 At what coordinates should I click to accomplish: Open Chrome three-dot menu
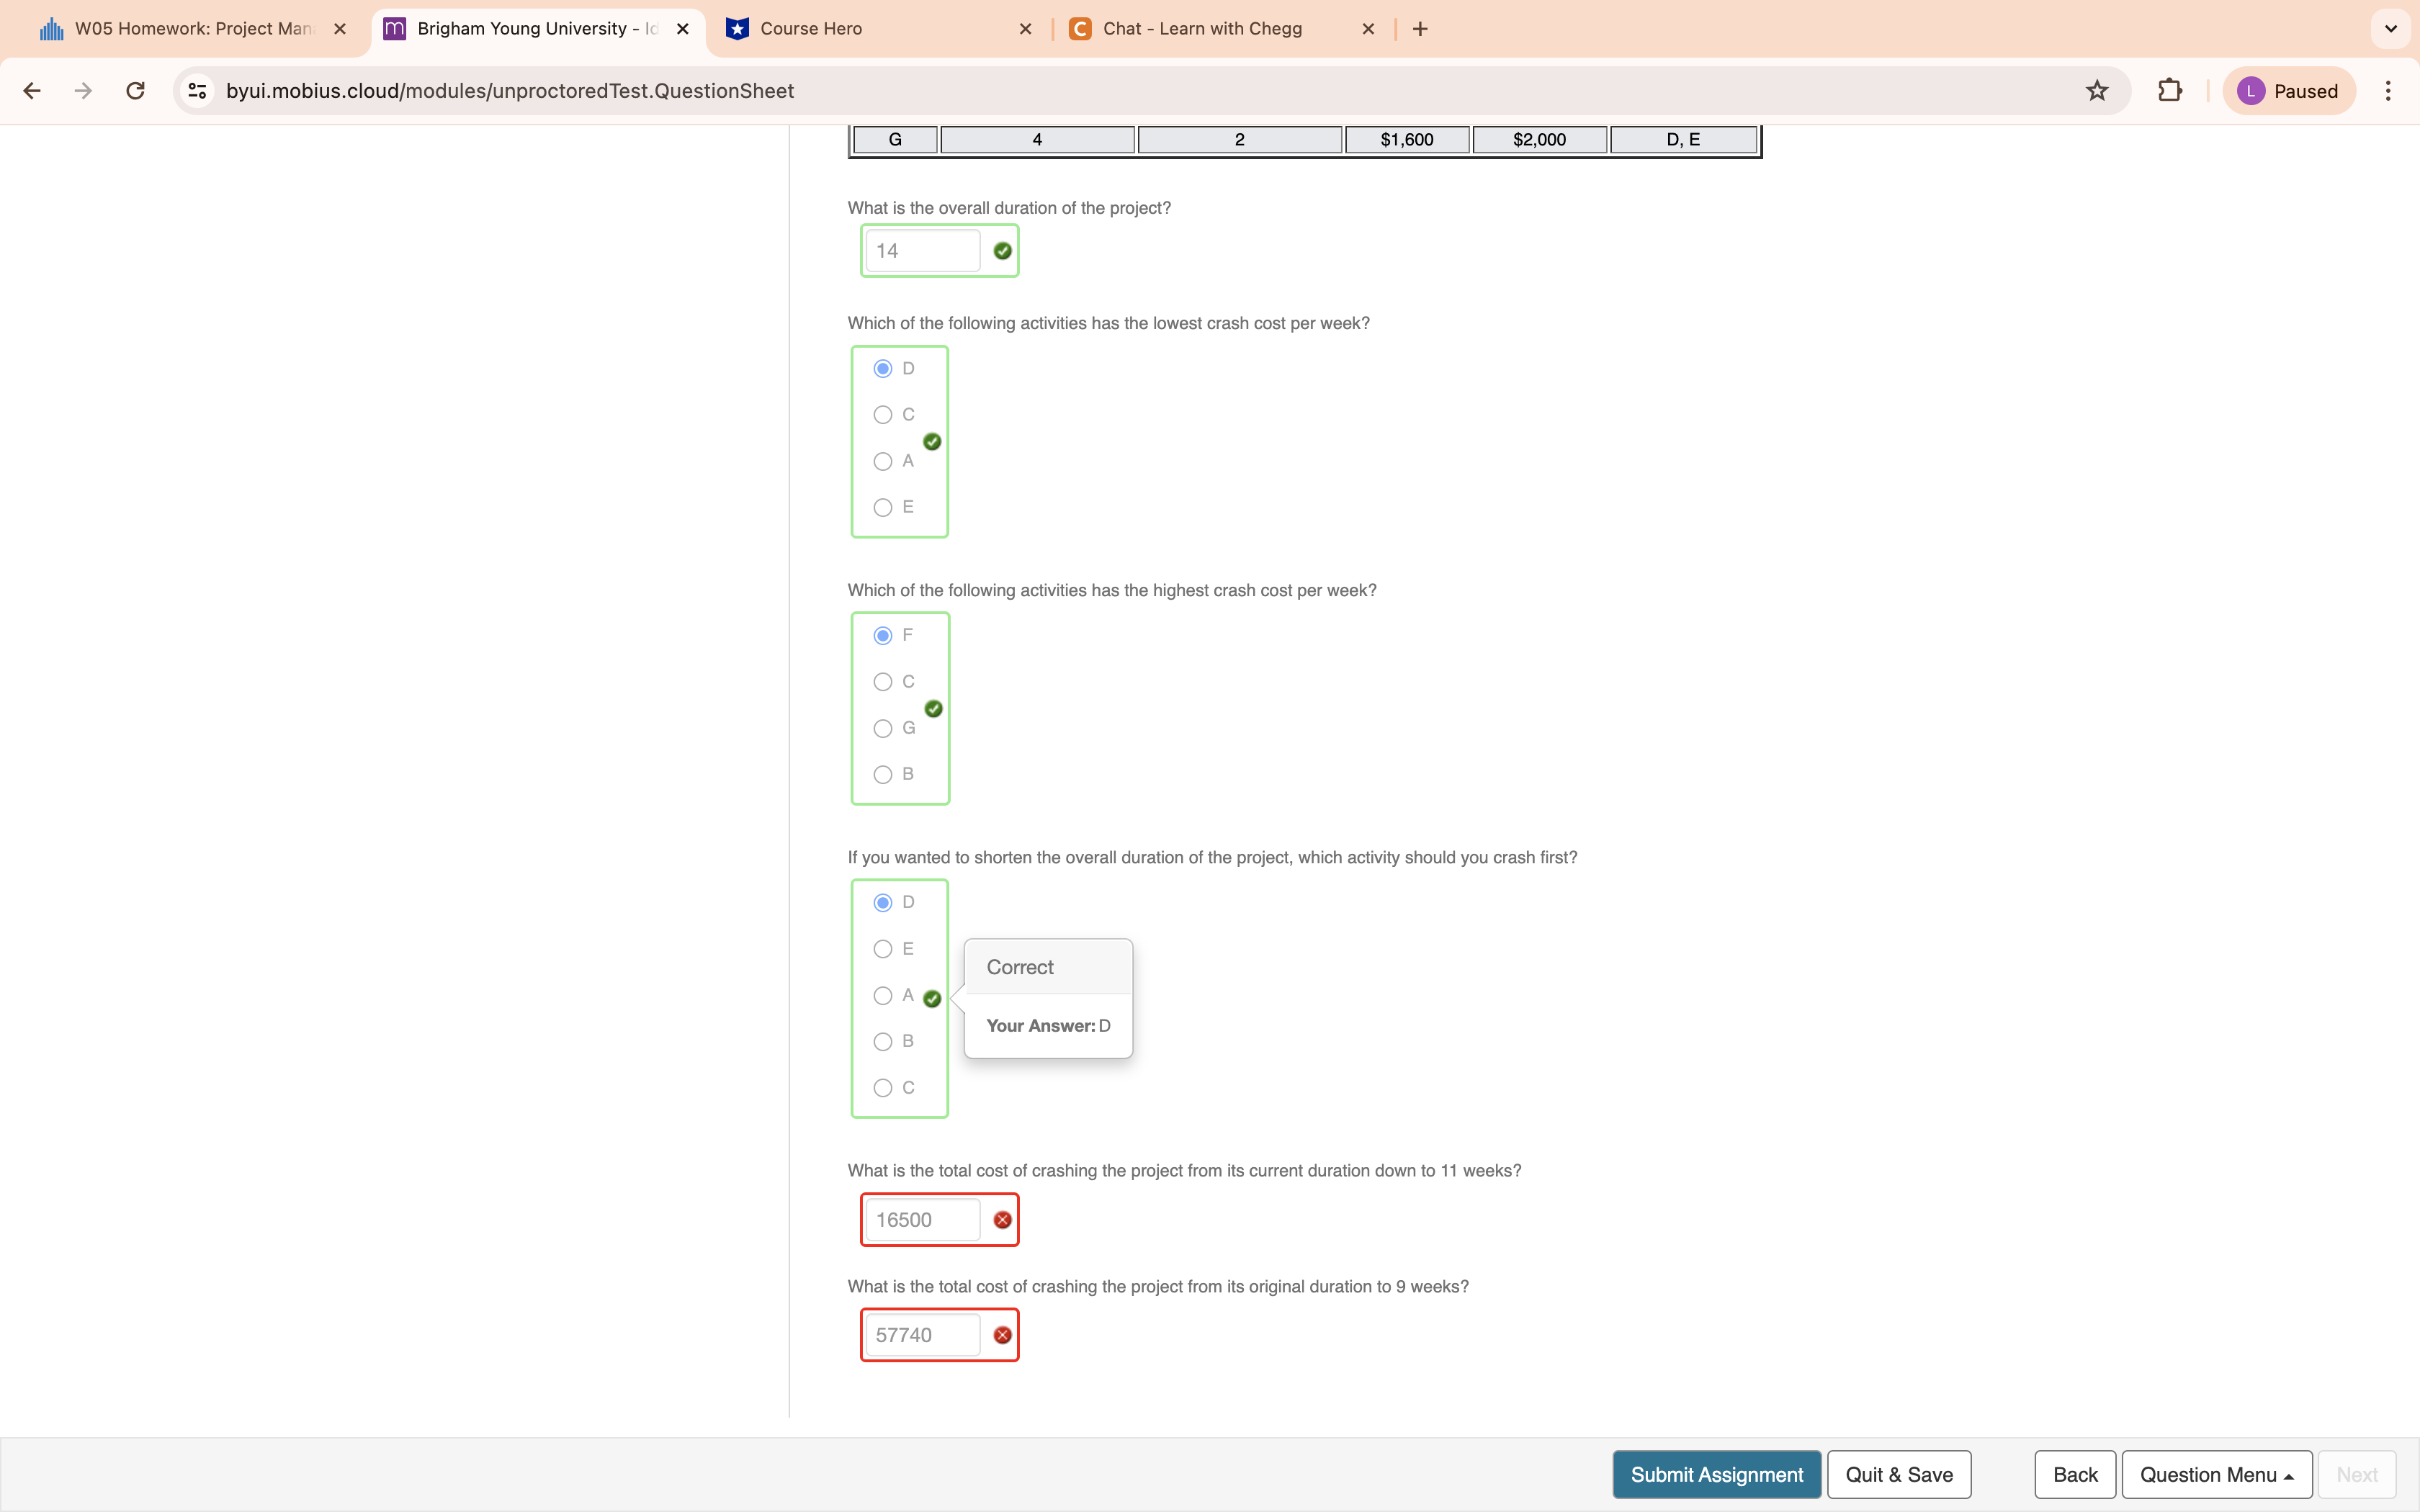[2387, 91]
